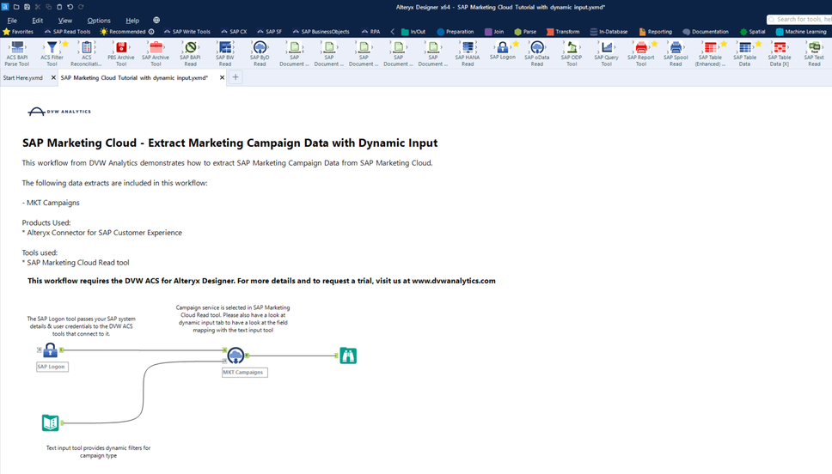Screen dimensions: 832x474
Task: Open the In-Database tool category
Action: pos(609,32)
